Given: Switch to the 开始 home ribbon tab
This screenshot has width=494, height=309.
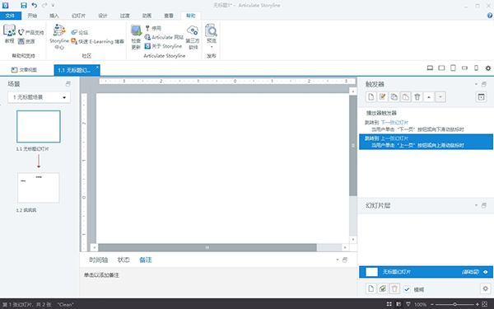Looking at the screenshot, I should click(32, 16).
